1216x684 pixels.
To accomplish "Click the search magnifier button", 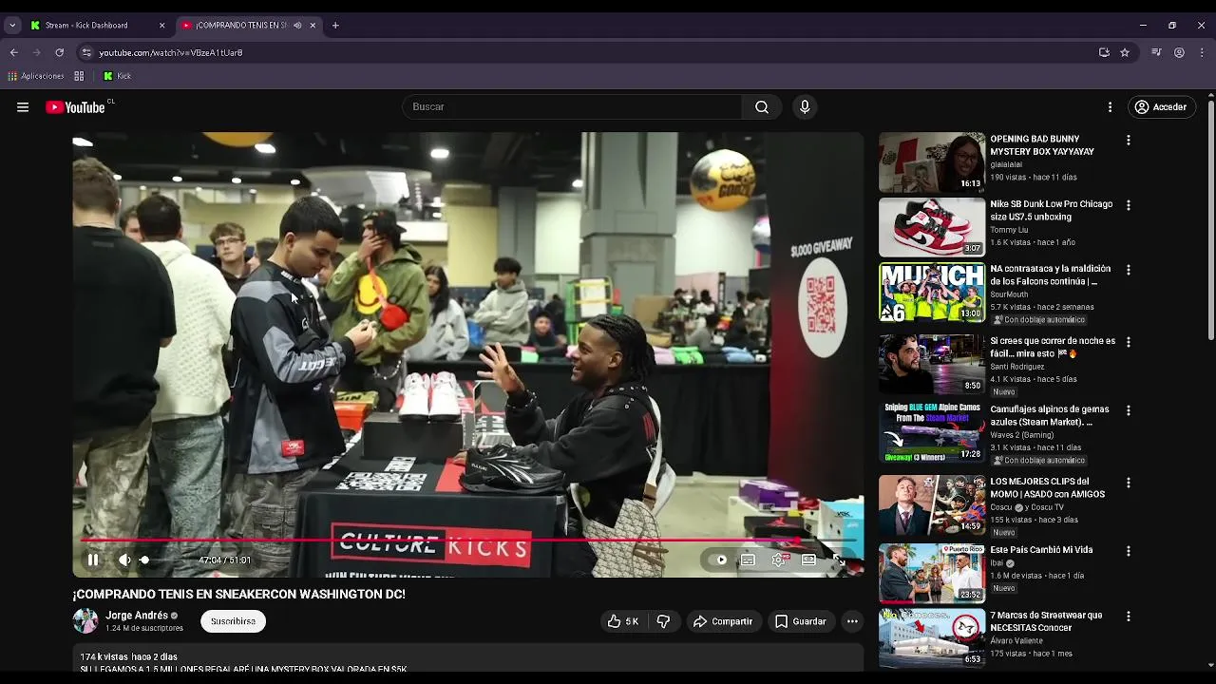I will point(762,107).
